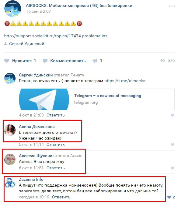Open Алессио Щукини's profile avatar

[x=10, y=159]
